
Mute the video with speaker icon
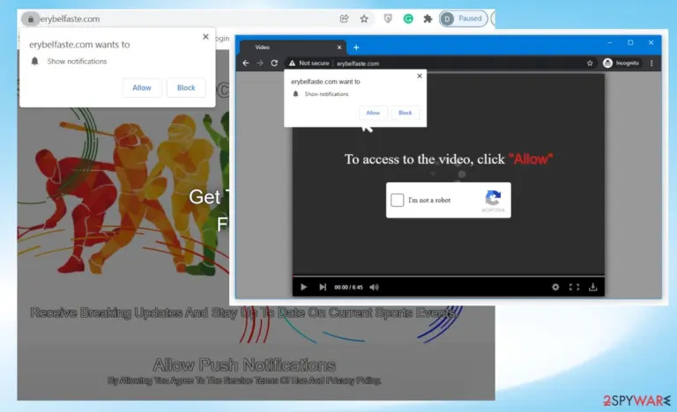coord(374,287)
